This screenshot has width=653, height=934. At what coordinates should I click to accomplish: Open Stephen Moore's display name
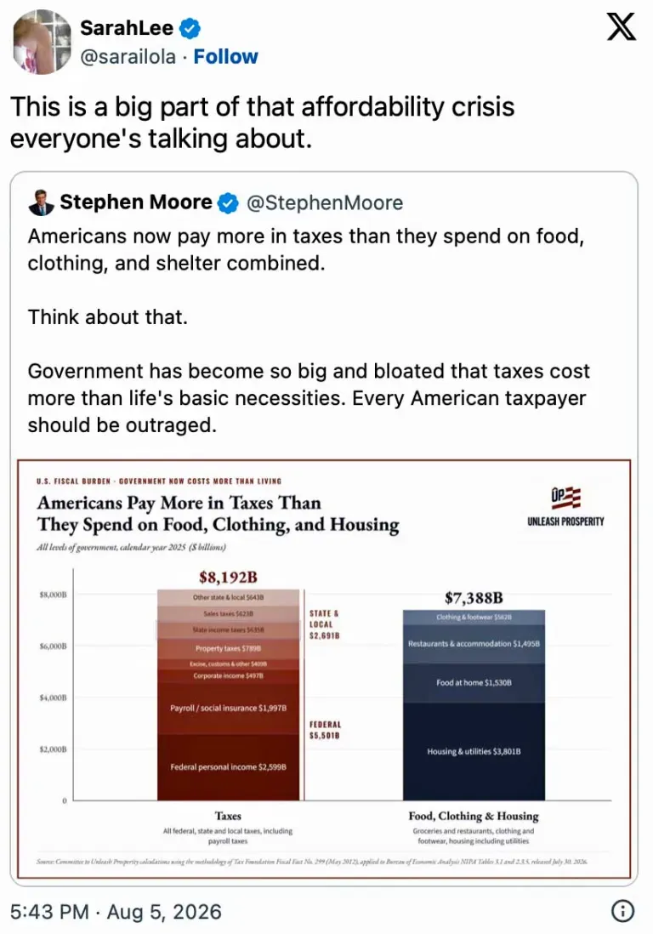point(136,202)
